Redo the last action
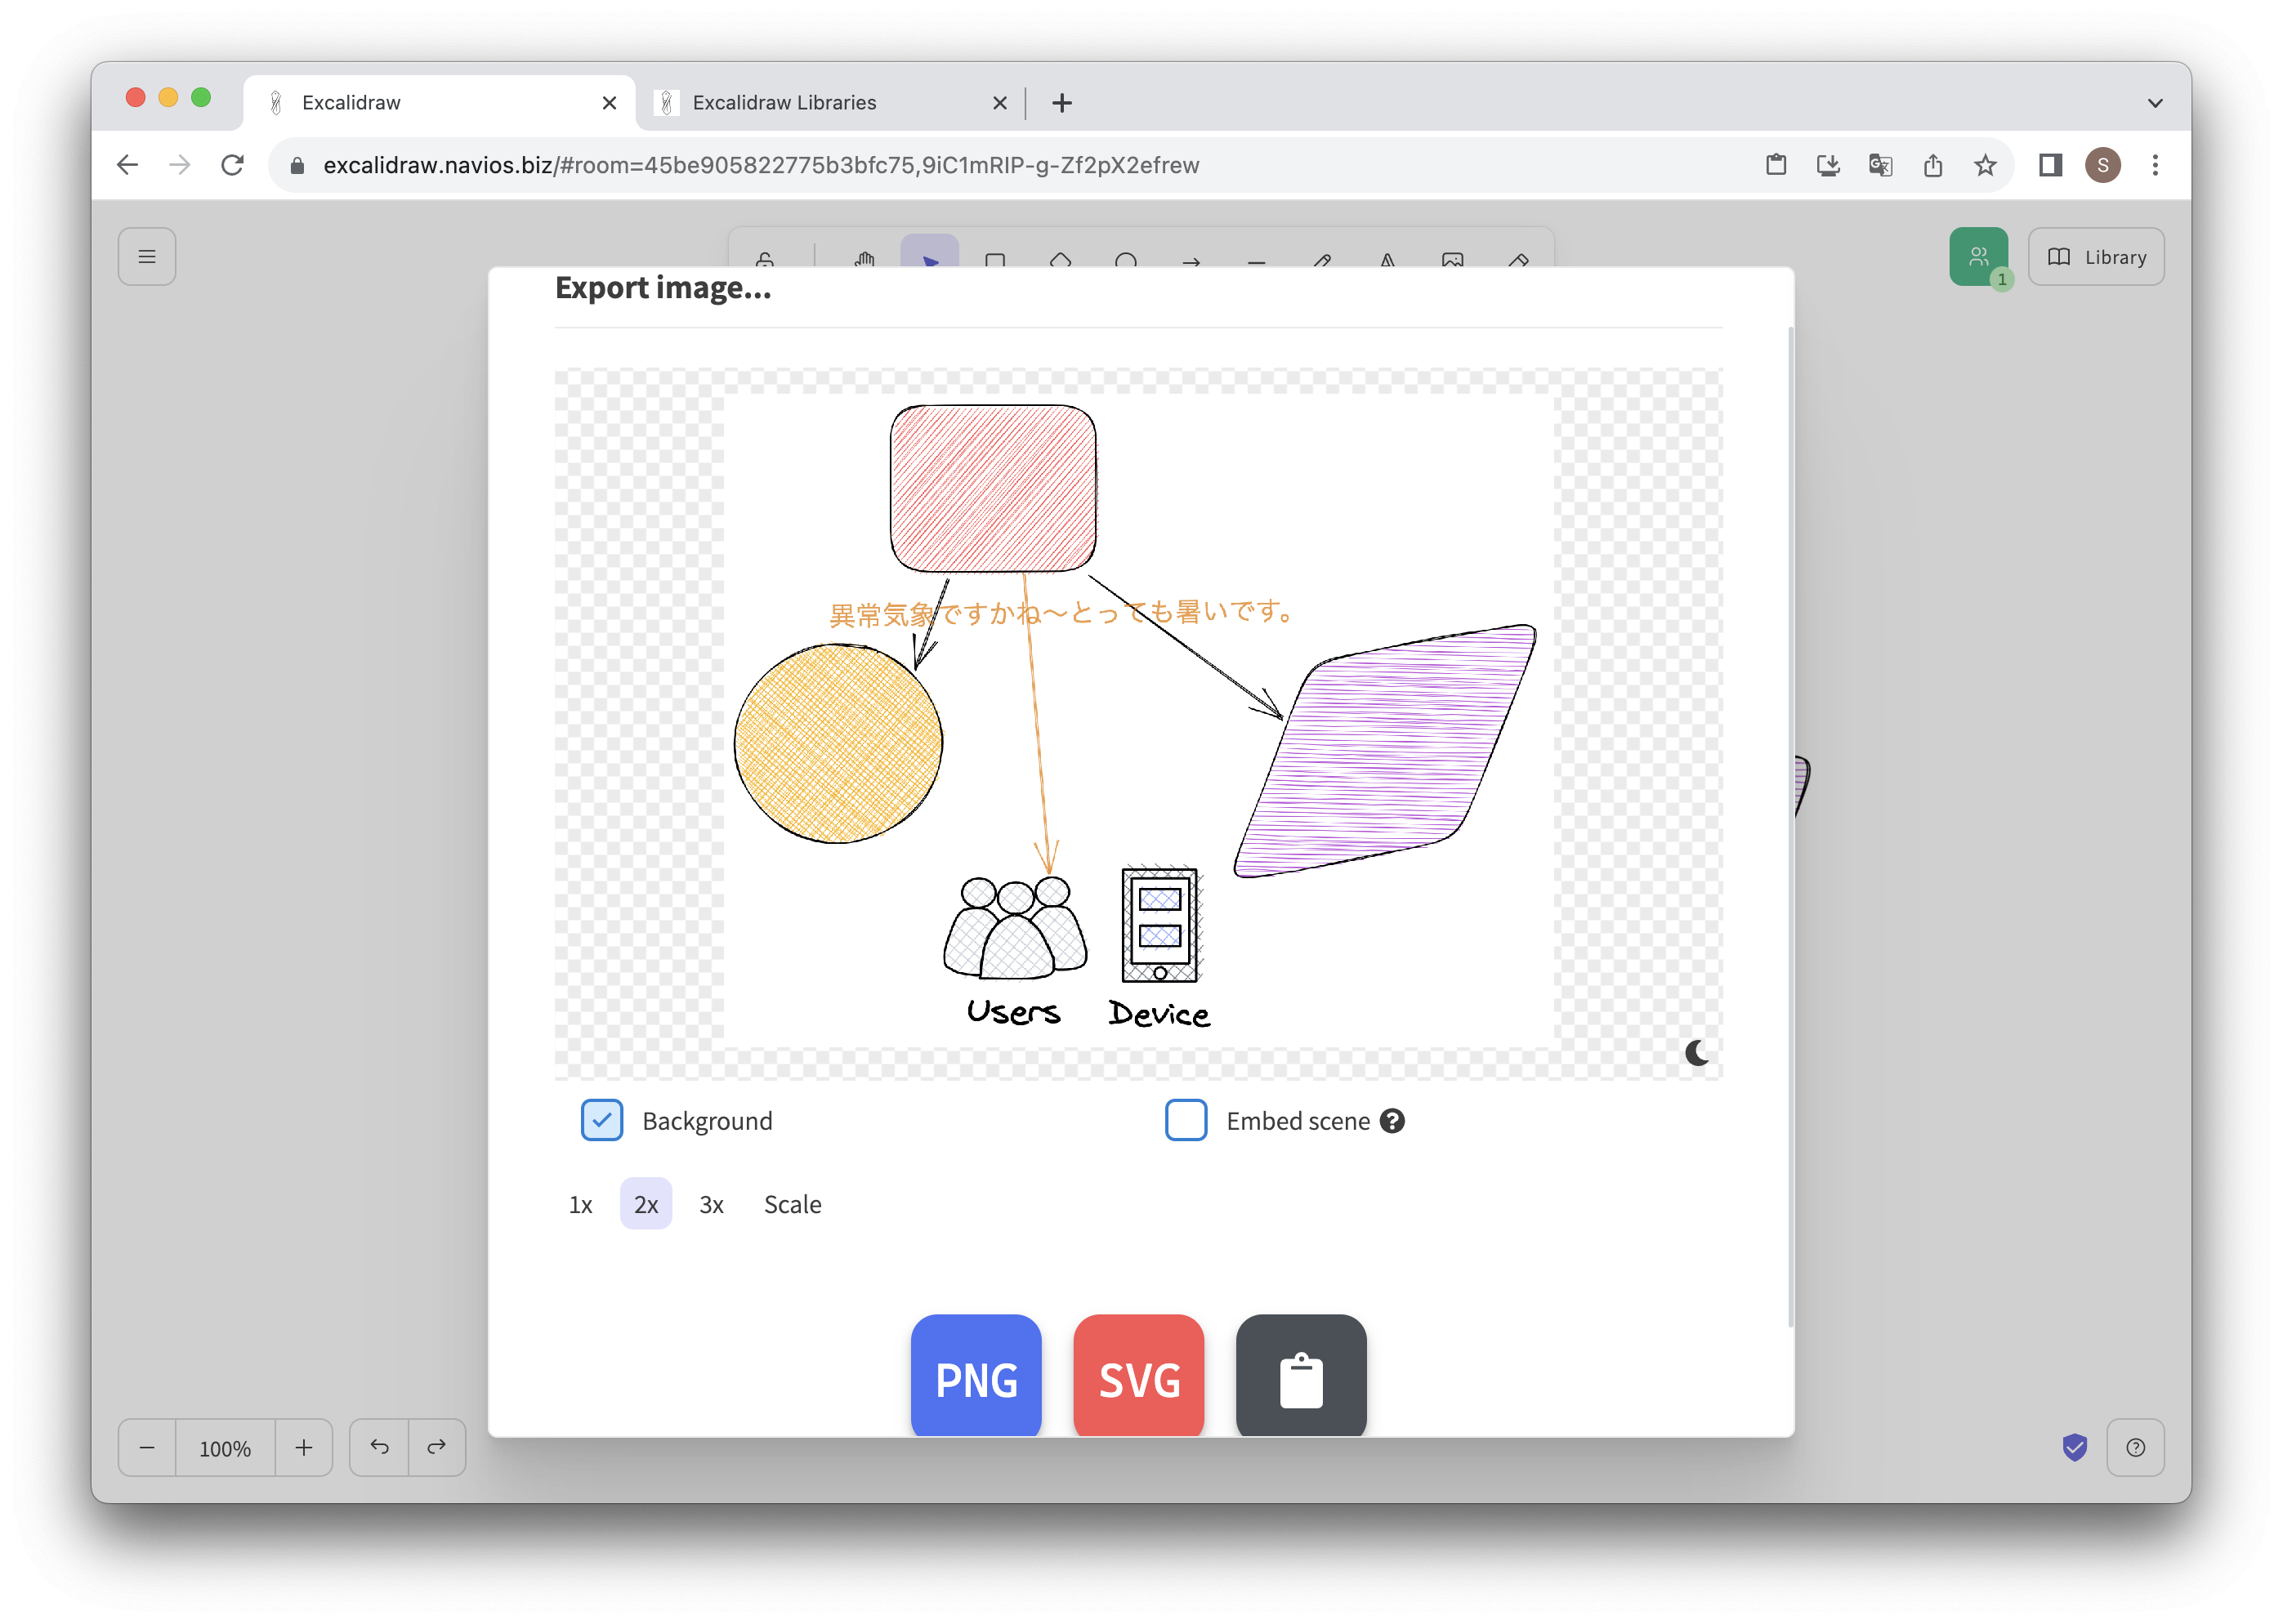This screenshot has width=2283, height=1624. tap(437, 1447)
